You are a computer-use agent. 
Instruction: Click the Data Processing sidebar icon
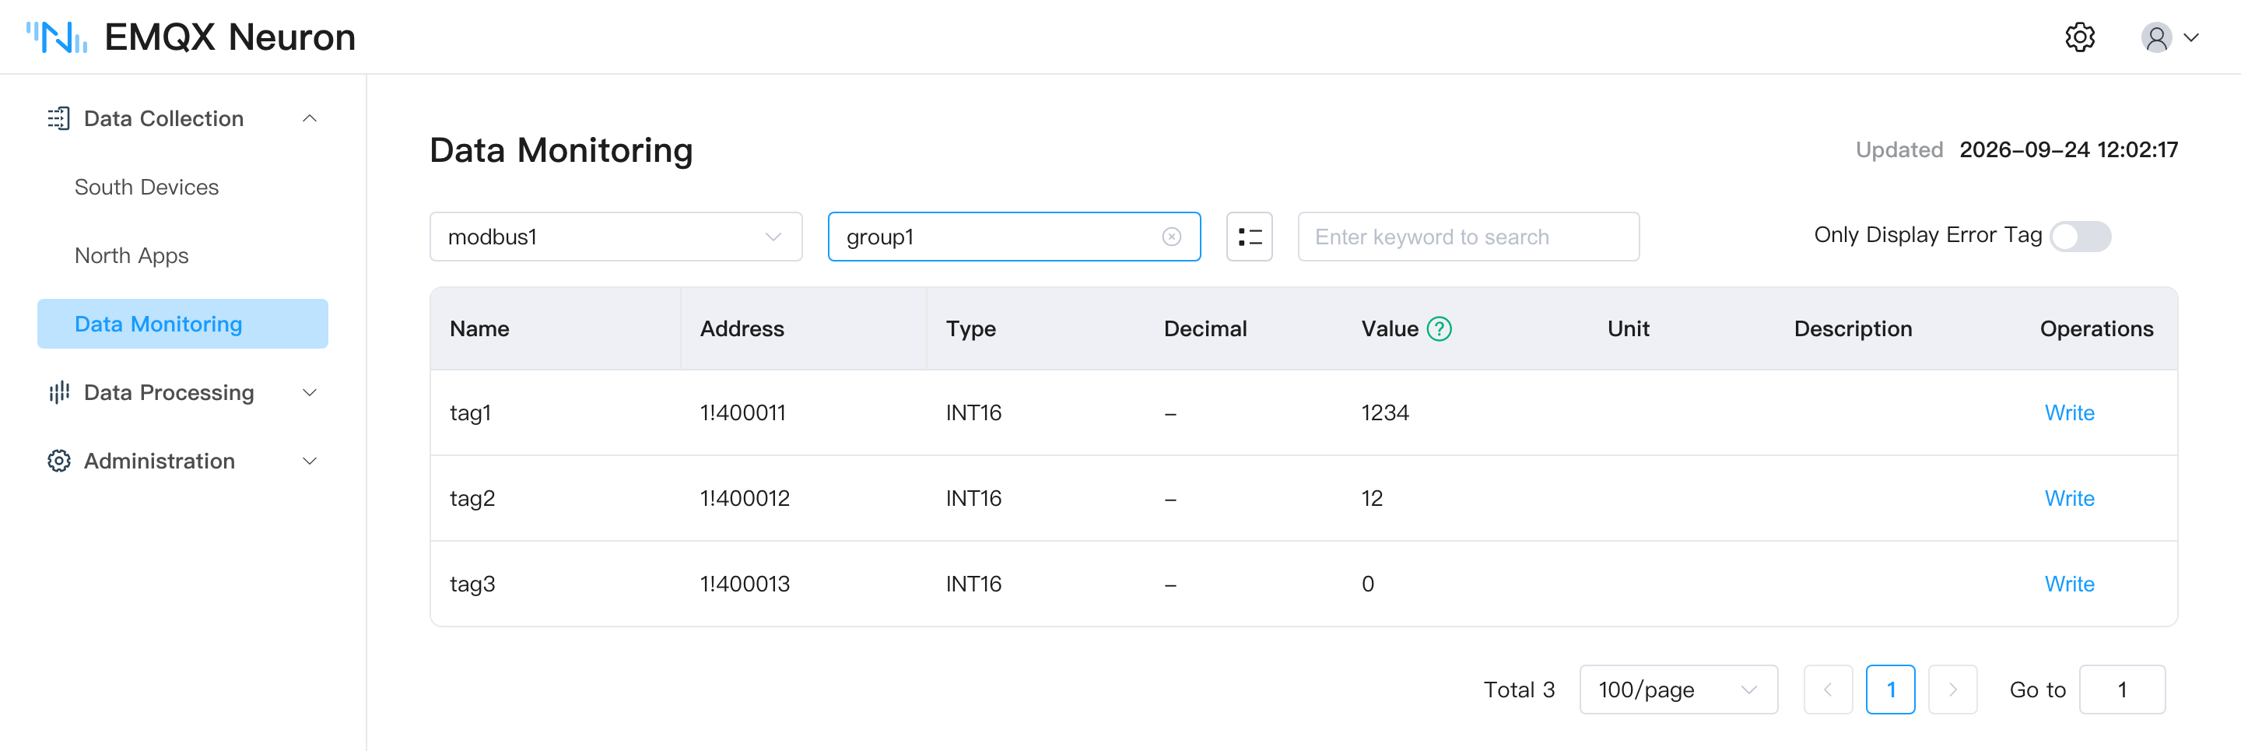point(58,392)
